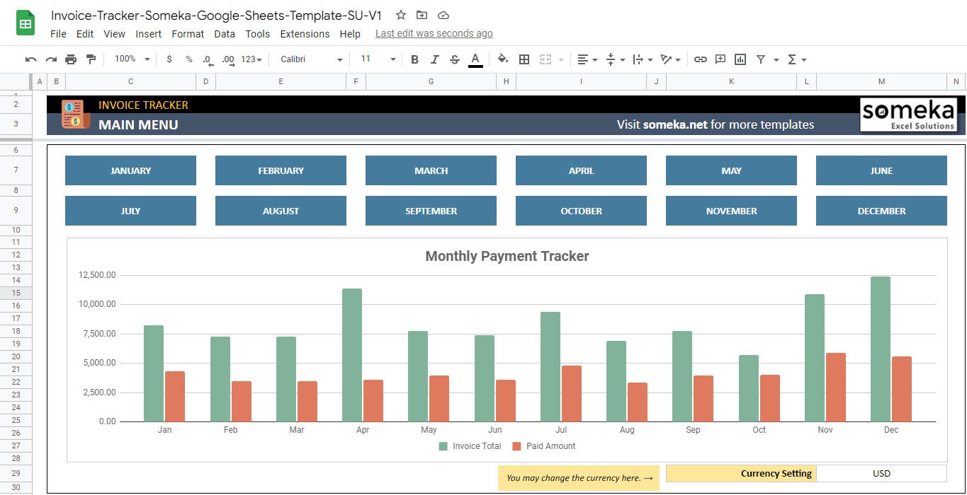The height and width of the screenshot is (495, 967).
Task: Move document using the folder icon
Action: click(x=422, y=15)
